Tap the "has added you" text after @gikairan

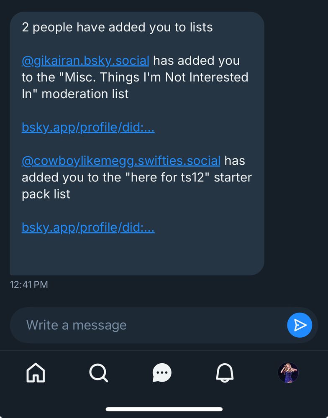point(196,61)
